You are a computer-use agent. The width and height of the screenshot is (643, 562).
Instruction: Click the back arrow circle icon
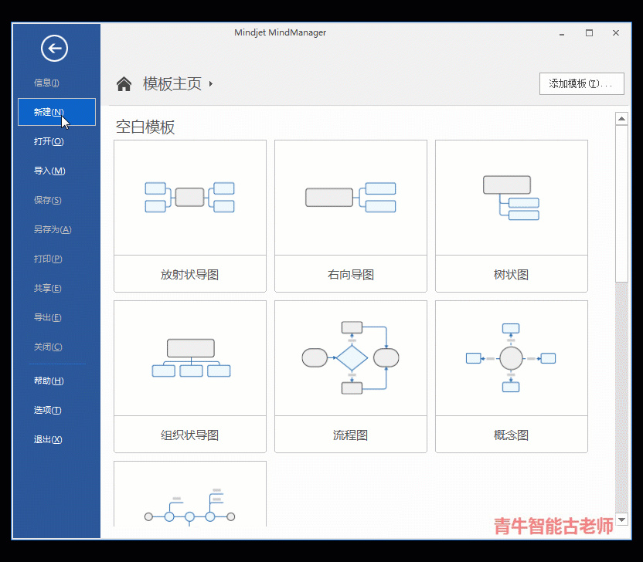point(54,49)
